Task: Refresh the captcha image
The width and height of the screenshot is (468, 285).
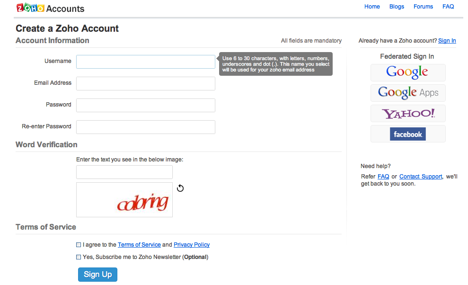Action: (x=180, y=188)
